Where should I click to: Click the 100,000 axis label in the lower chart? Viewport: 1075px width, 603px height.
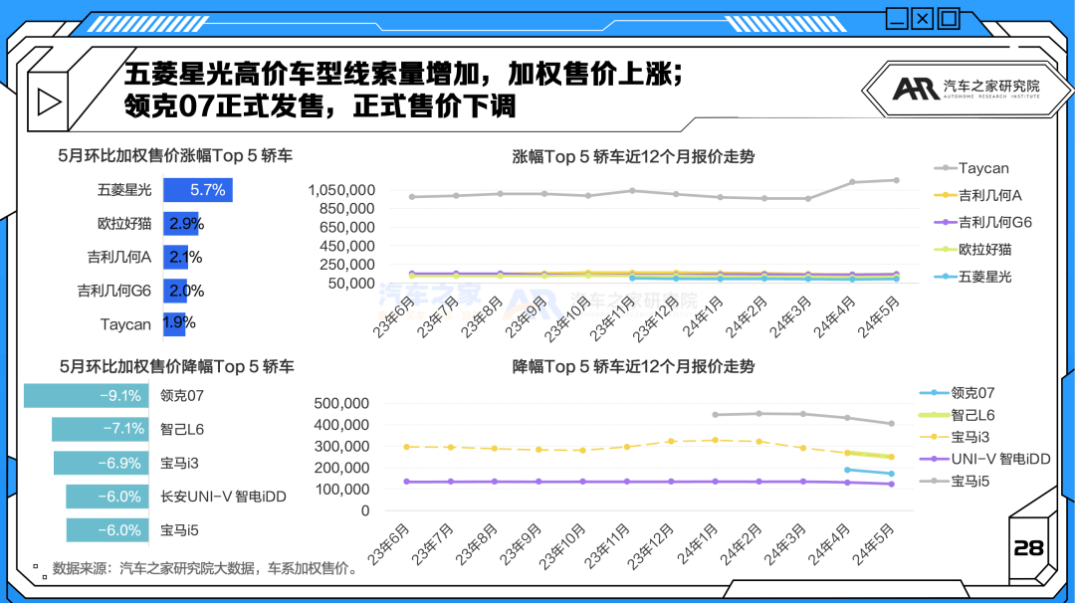click(341, 489)
